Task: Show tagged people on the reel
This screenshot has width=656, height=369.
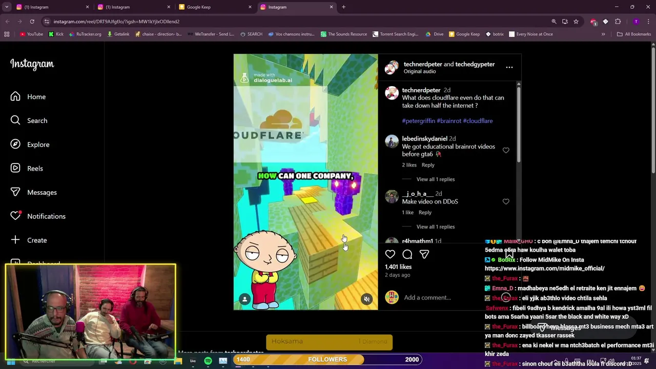Action: [245, 299]
